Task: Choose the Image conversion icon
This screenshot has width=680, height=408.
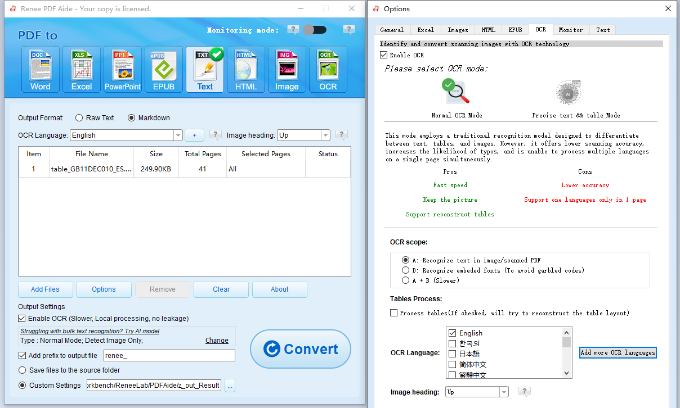Action: tap(287, 69)
